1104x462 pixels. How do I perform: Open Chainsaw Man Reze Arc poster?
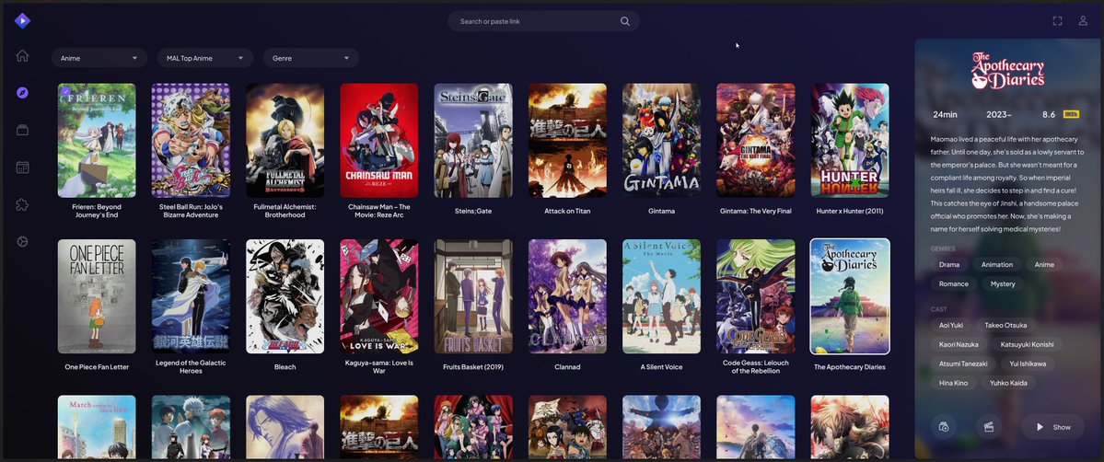tap(378, 140)
